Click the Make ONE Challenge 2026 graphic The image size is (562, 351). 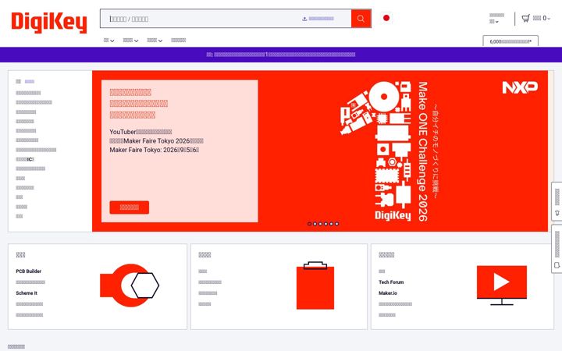click(389, 151)
